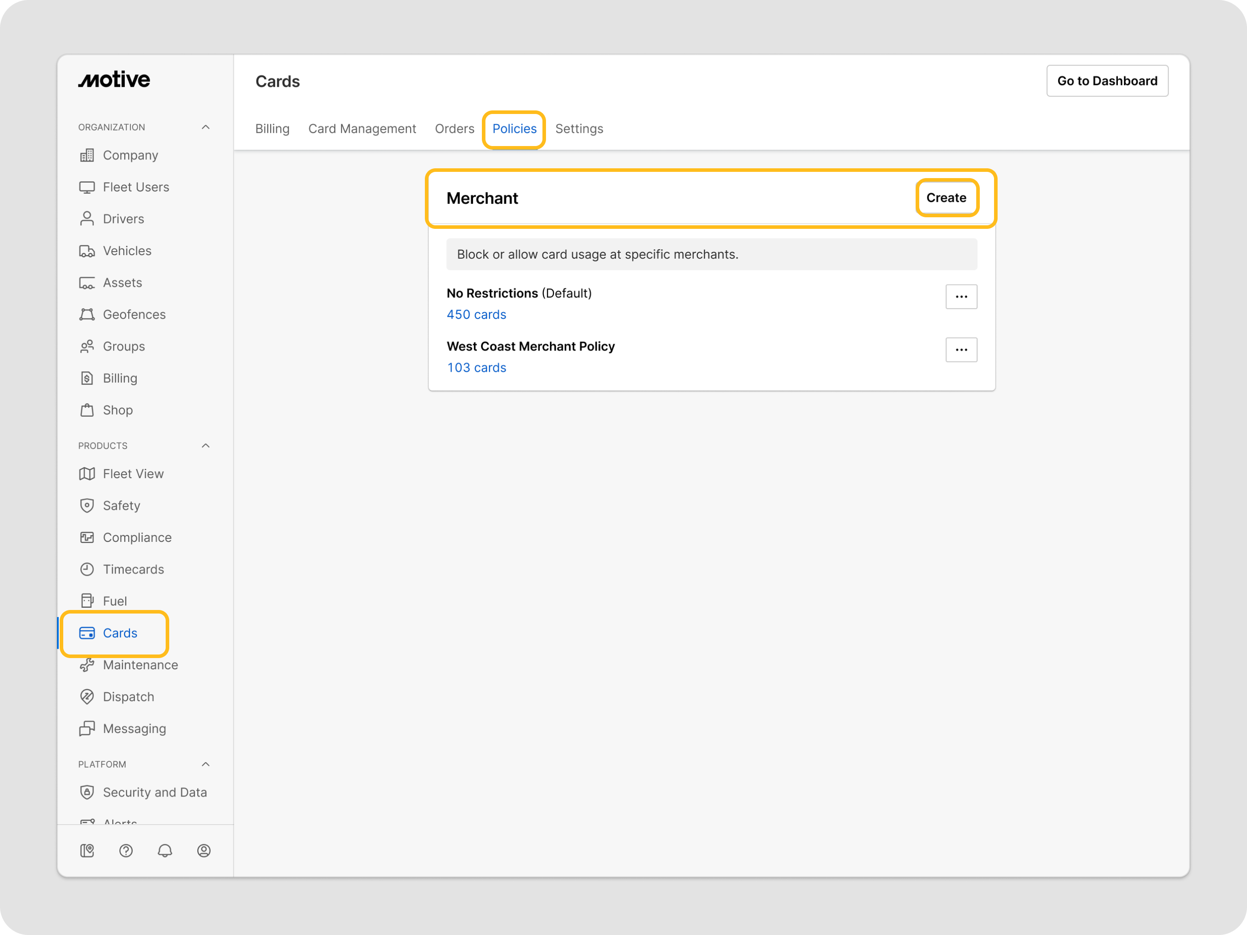Collapse the Products section chevron
This screenshot has width=1247, height=935.
(205, 446)
